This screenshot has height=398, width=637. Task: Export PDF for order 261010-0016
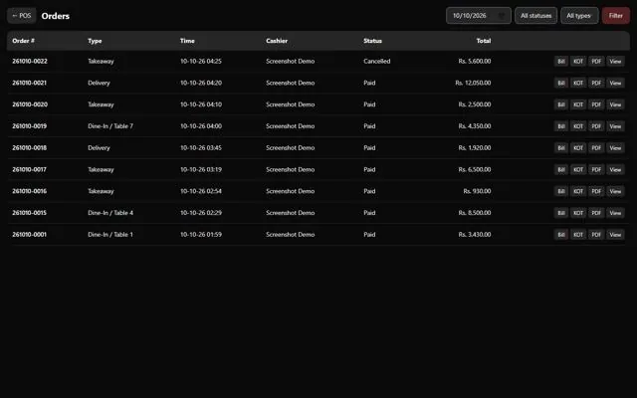click(596, 191)
